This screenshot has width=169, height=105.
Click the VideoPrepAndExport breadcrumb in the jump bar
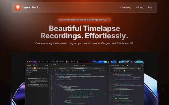tap(77, 71)
